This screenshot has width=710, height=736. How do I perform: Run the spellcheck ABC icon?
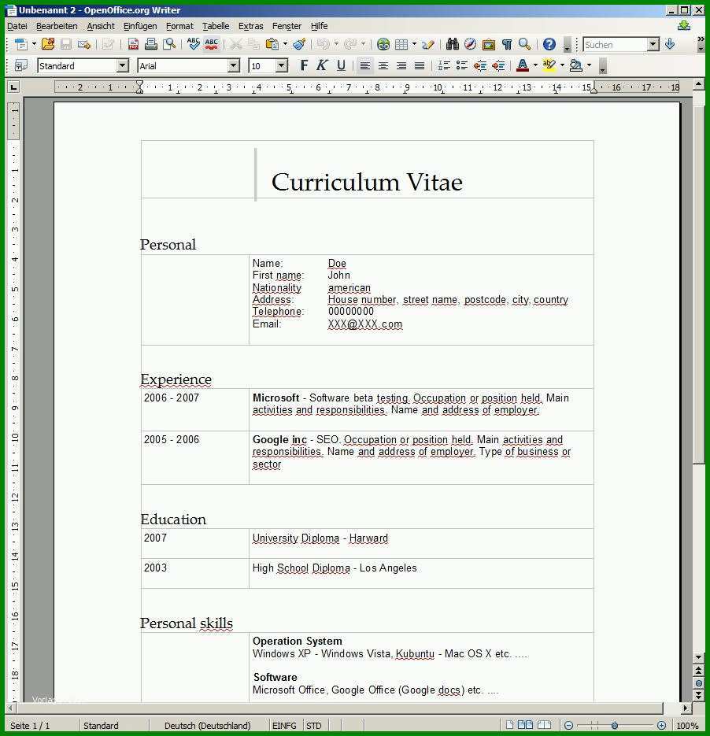[x=194, y=44]
